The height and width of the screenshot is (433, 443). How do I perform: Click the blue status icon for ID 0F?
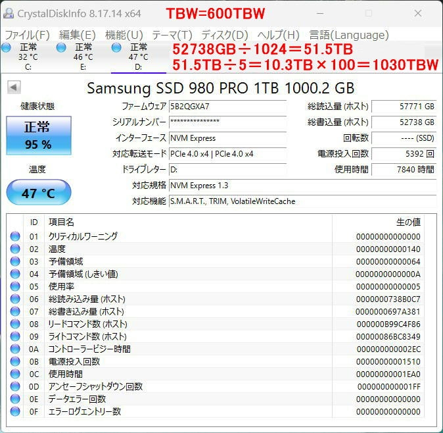point(15,411)
